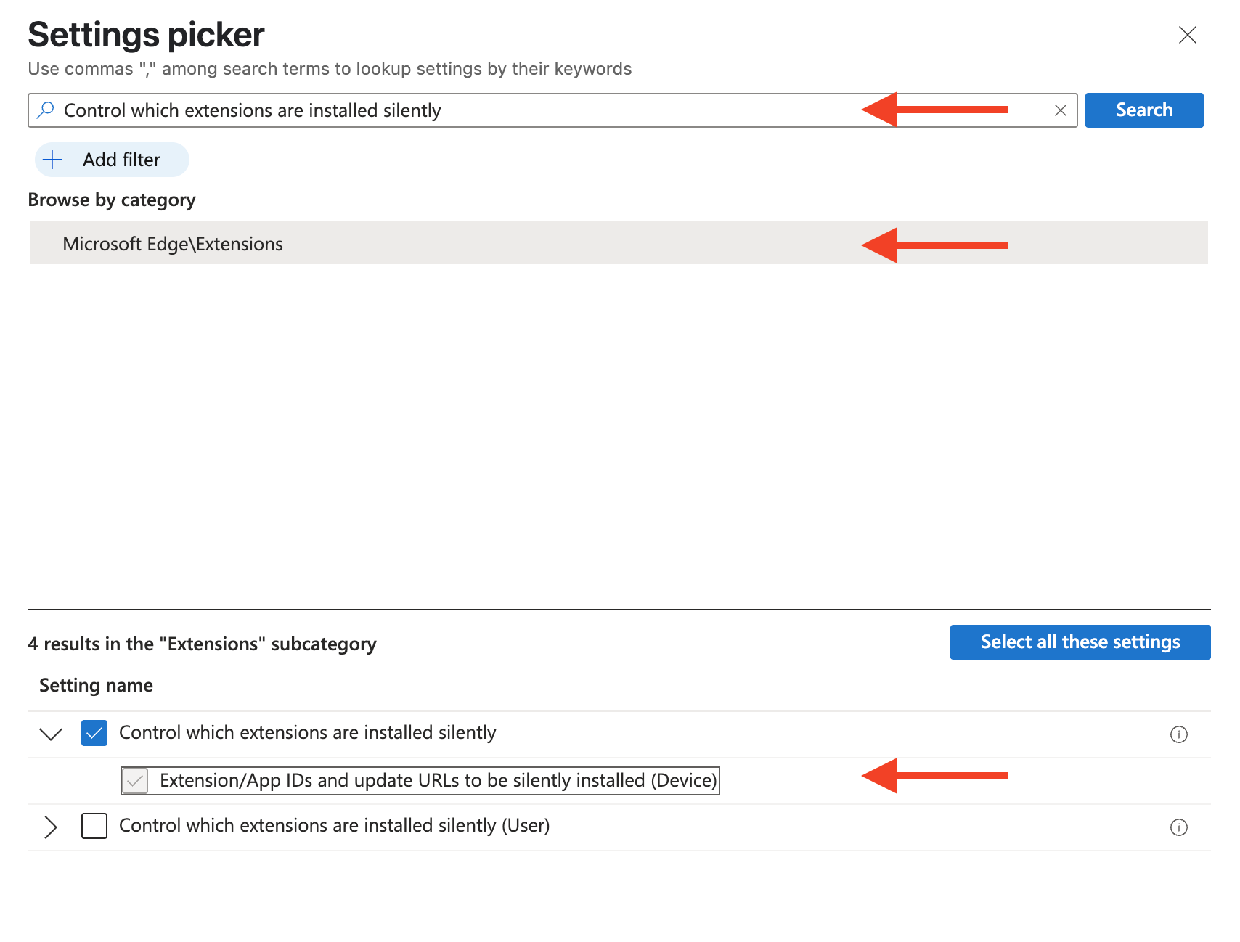Show info for device silent install setting
This screenshot has height=942, width=1240.
(1178, 734)
